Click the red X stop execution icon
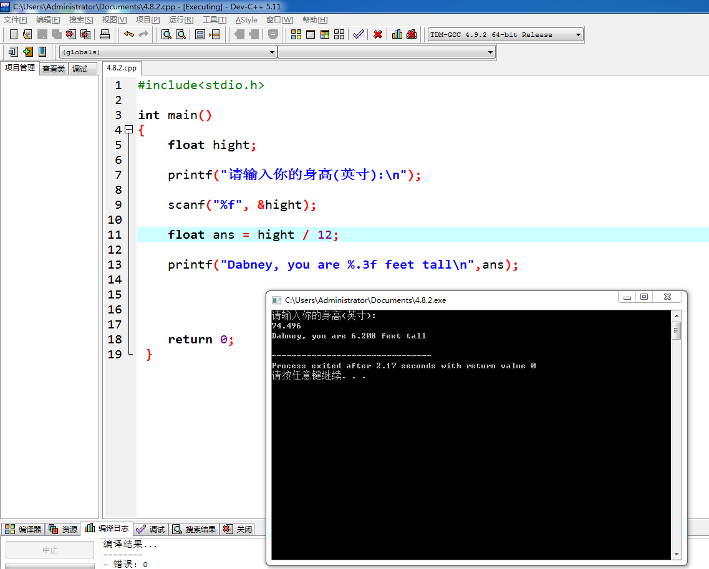This screenshot has height=569, width=709. point(378,34)
